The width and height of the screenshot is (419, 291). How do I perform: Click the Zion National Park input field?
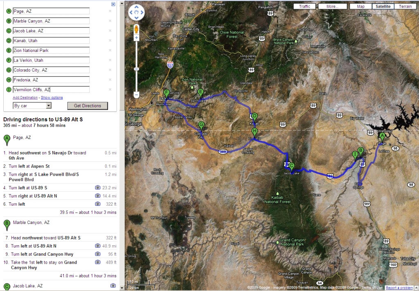(x=51, y=50)
